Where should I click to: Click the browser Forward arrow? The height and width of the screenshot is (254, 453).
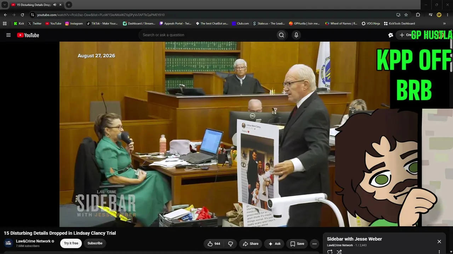tap(14, 15)
